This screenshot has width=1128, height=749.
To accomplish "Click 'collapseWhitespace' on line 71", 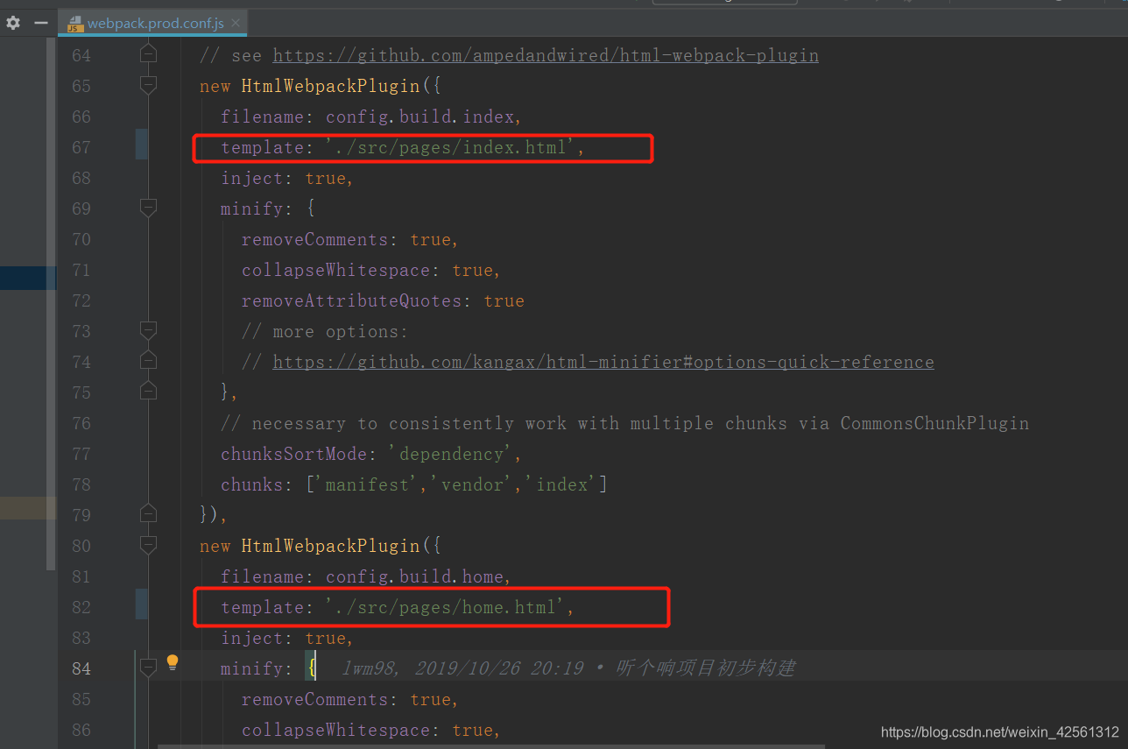I will (335, 270).
